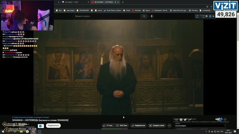Close the SHAMAN YouTube tab
Screen dimensions: 239x134
(x=118, y=2)
